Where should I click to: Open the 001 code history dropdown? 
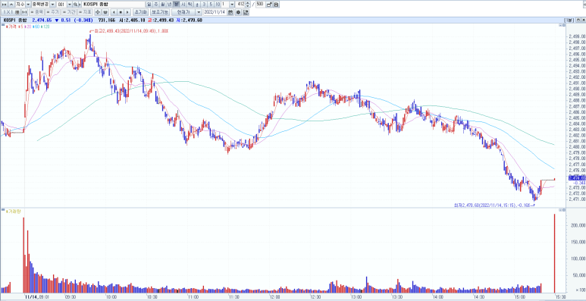pyautogui.click(x=70, y=5)
